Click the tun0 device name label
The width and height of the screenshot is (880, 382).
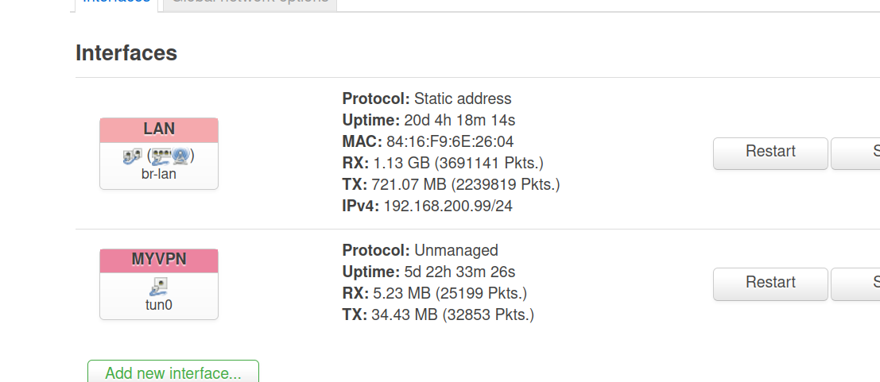tap(159, 304)
